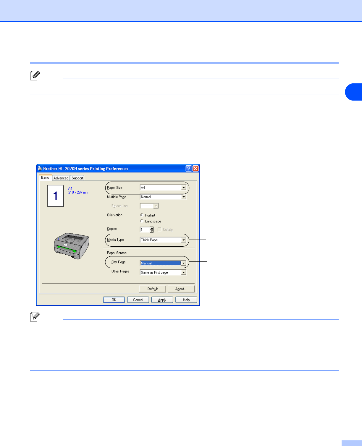Click the printer illustration image
Viewport: 362px width, 446px height.
click(72, 246)
